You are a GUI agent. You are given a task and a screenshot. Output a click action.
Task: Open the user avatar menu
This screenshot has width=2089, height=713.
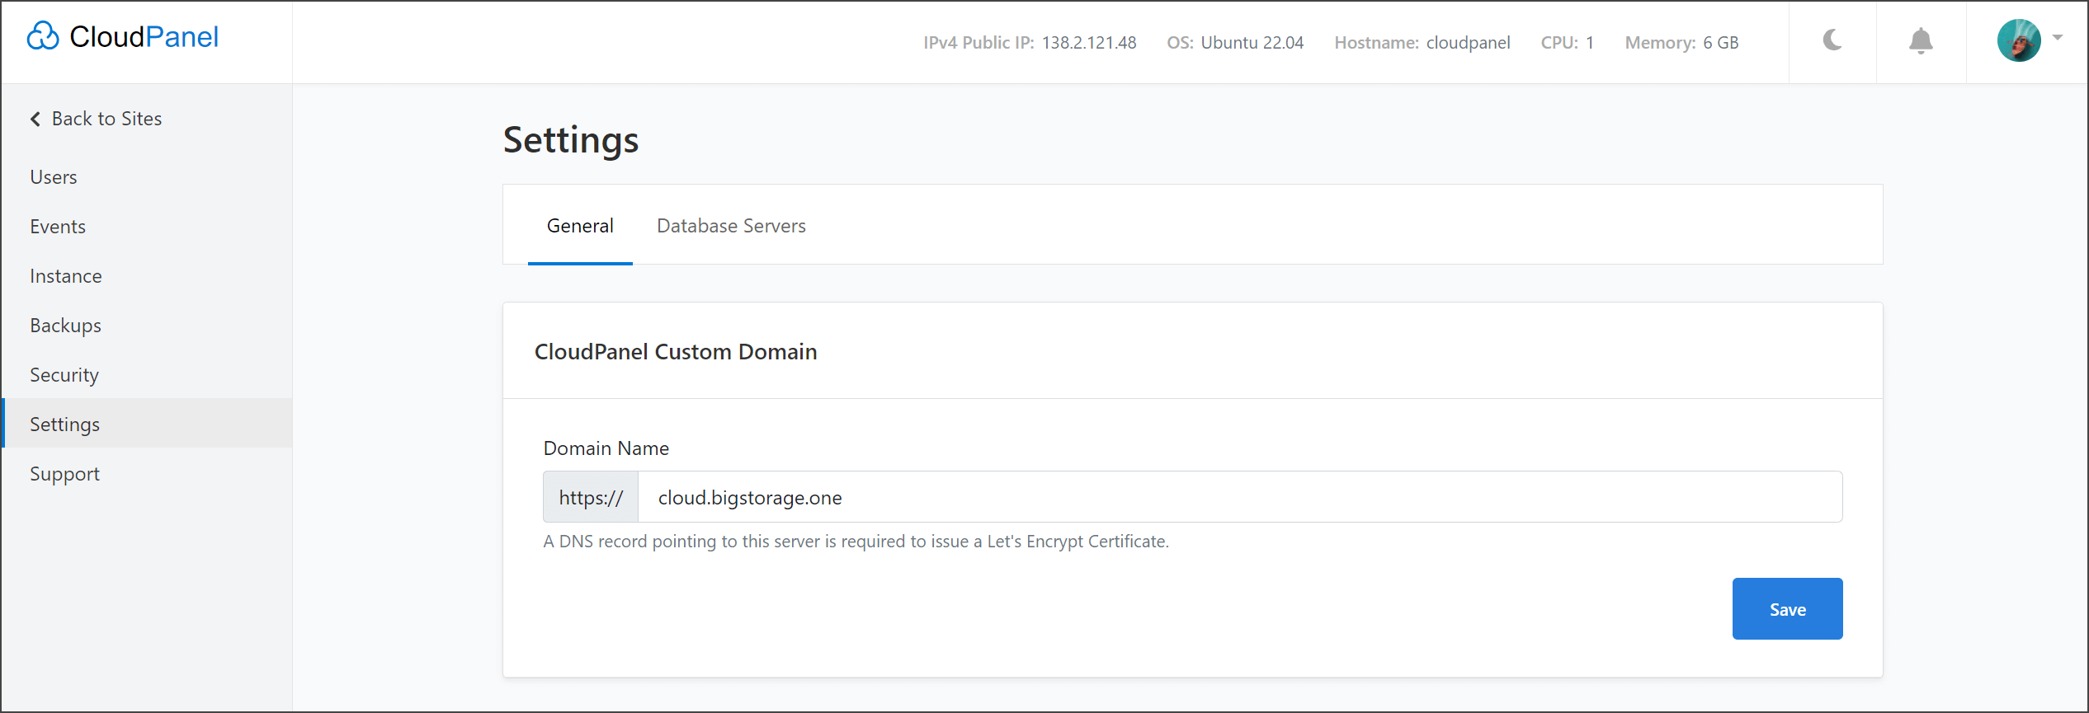[x=2019, y=40]
